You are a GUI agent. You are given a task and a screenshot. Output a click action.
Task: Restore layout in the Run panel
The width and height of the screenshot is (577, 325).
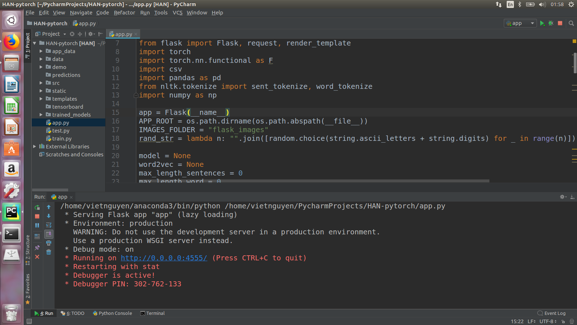37,237
